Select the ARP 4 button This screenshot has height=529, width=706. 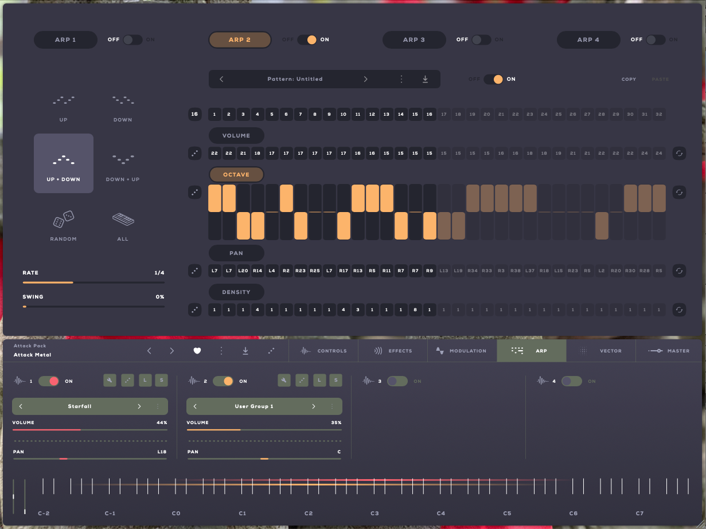588,40
